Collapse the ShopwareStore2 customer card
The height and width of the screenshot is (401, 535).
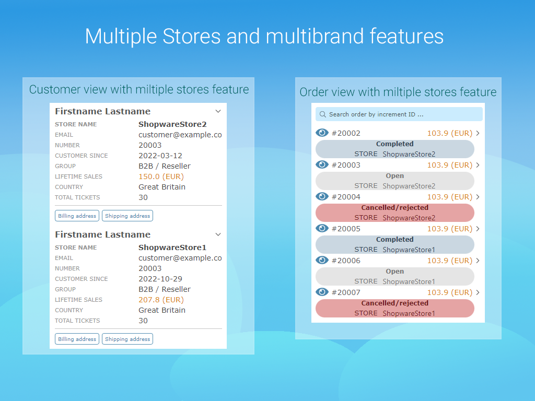[218, 111]
